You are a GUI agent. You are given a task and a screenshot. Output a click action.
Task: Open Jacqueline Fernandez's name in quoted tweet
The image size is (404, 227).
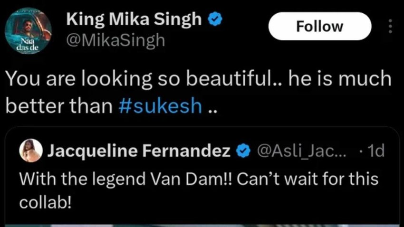tap(139, 151)
